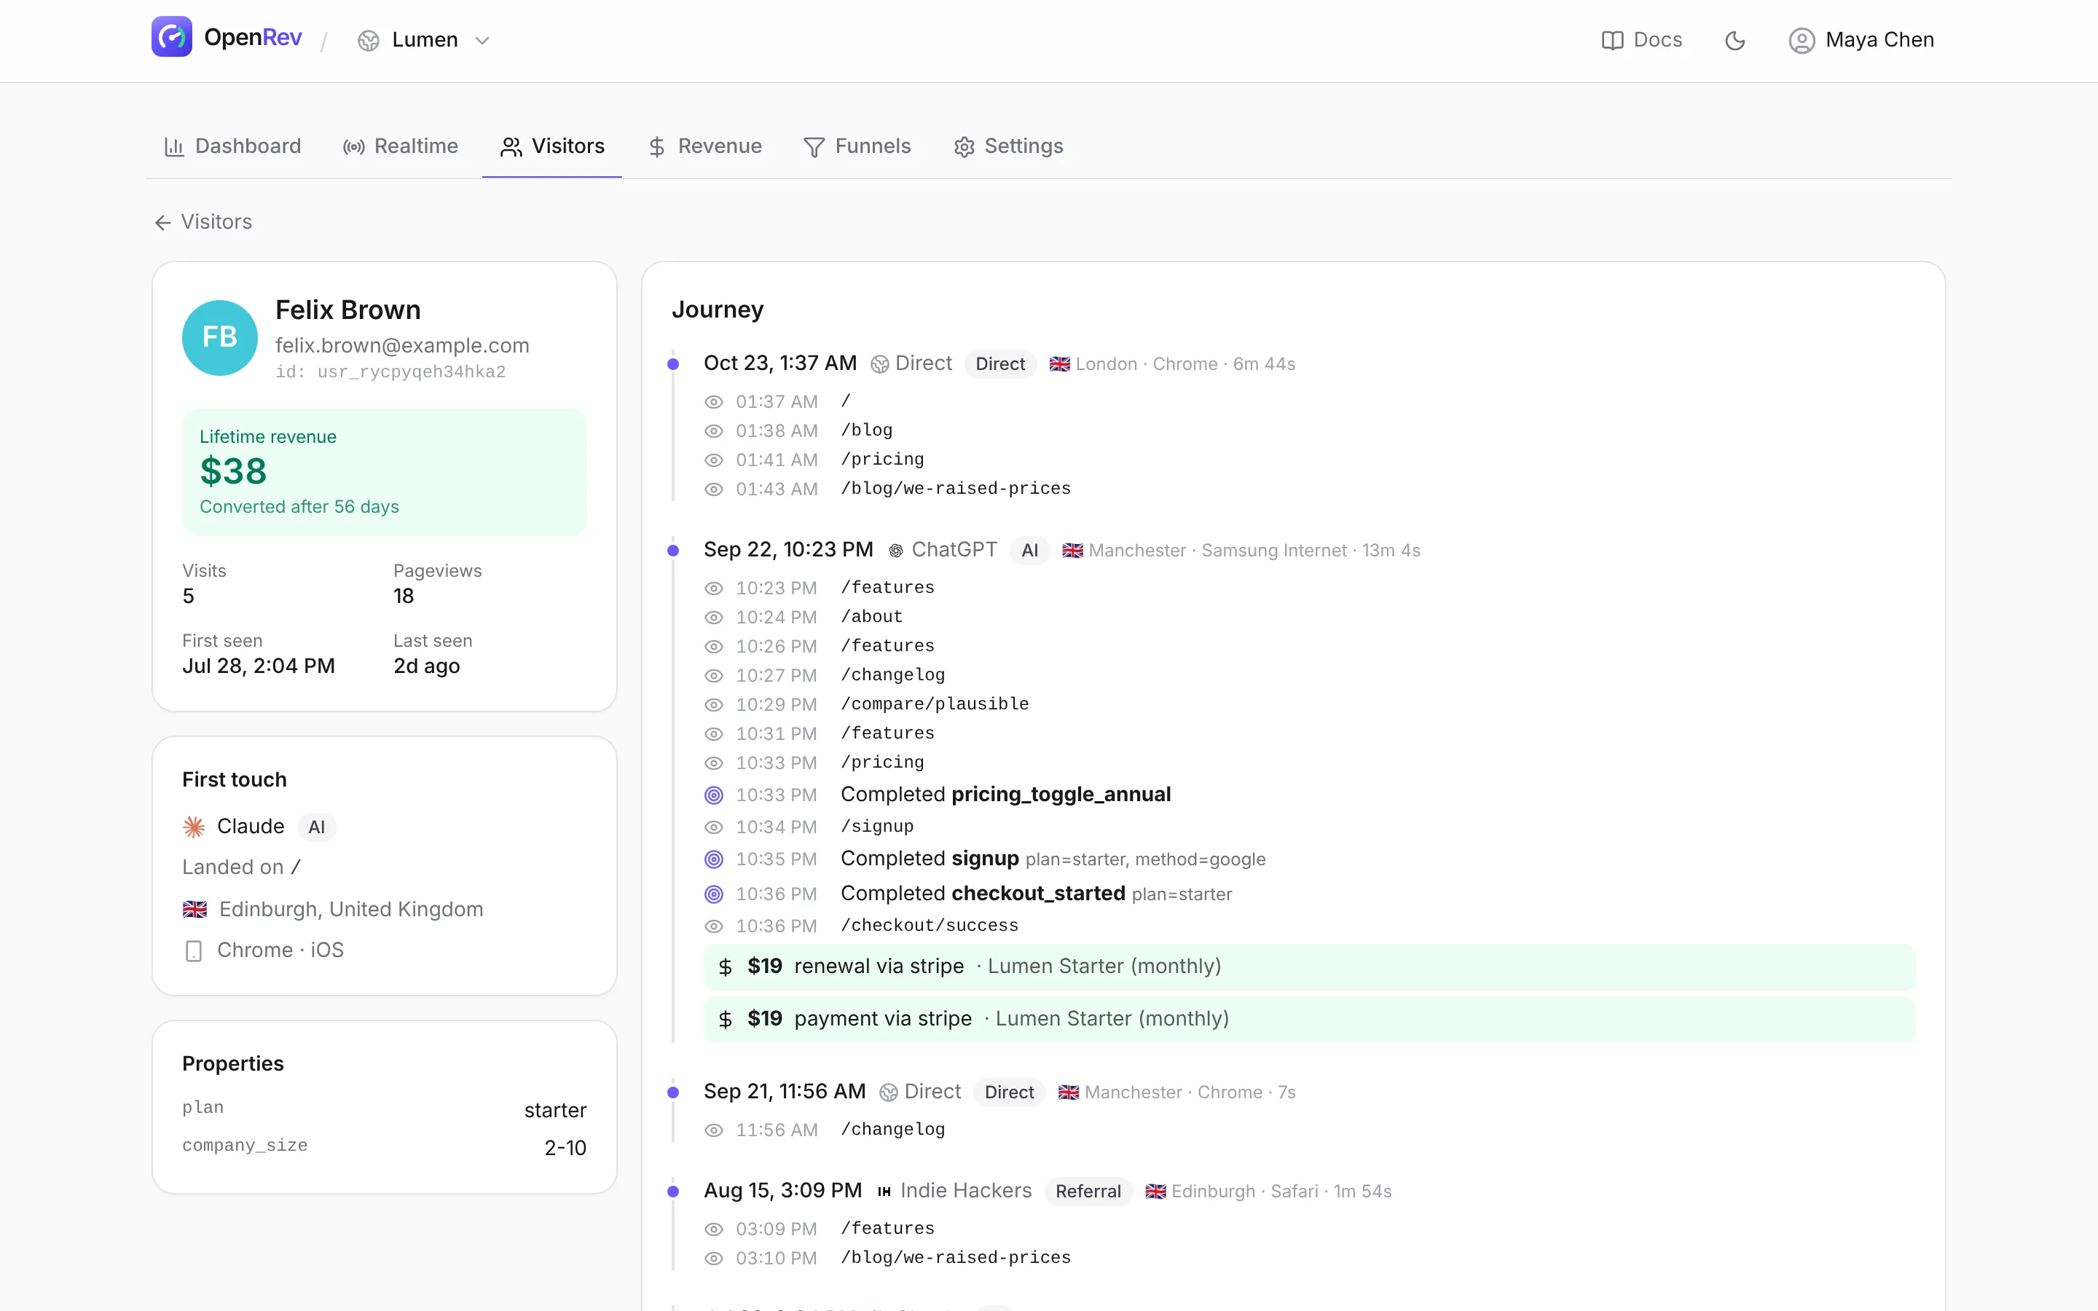This screenshot has width=2098, height=1311.
Task: Click the company_size value 2-10
Action: (x=565, y=1148)
